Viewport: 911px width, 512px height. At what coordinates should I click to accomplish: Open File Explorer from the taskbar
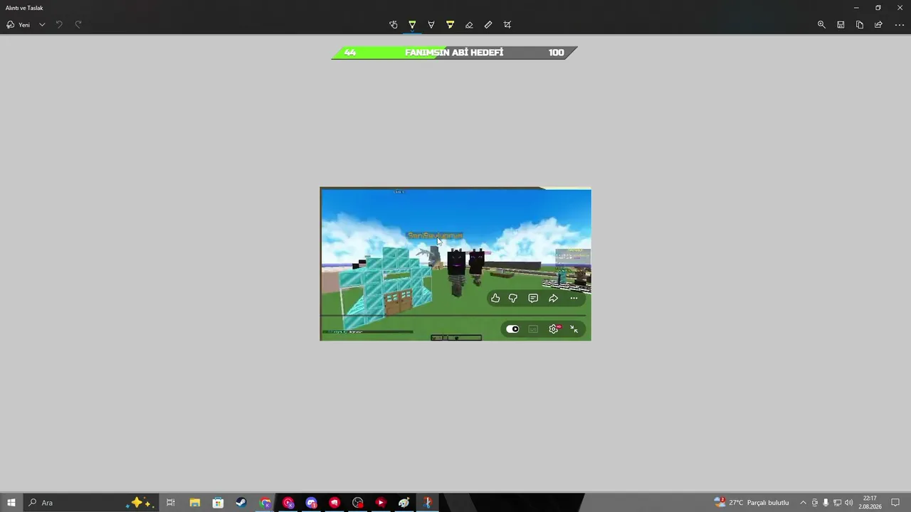(x=194, y=503)
